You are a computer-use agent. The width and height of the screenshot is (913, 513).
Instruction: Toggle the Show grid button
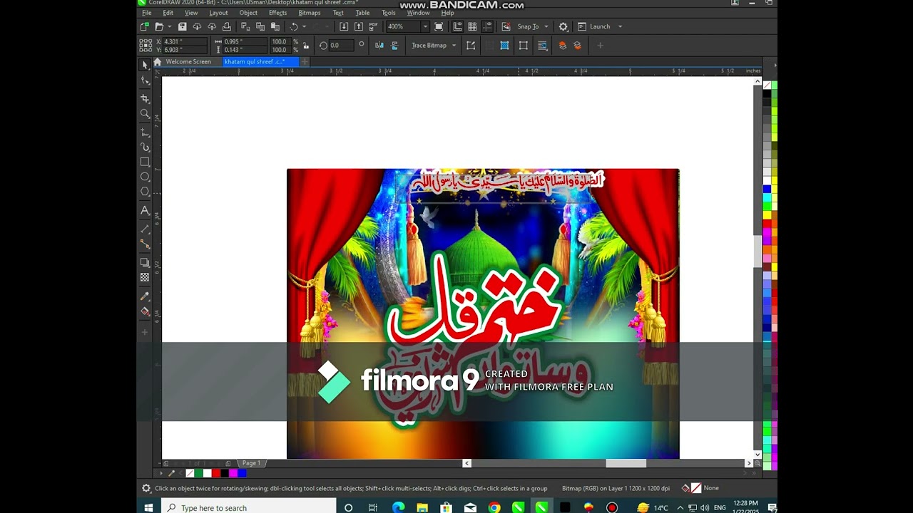(472, 26)
